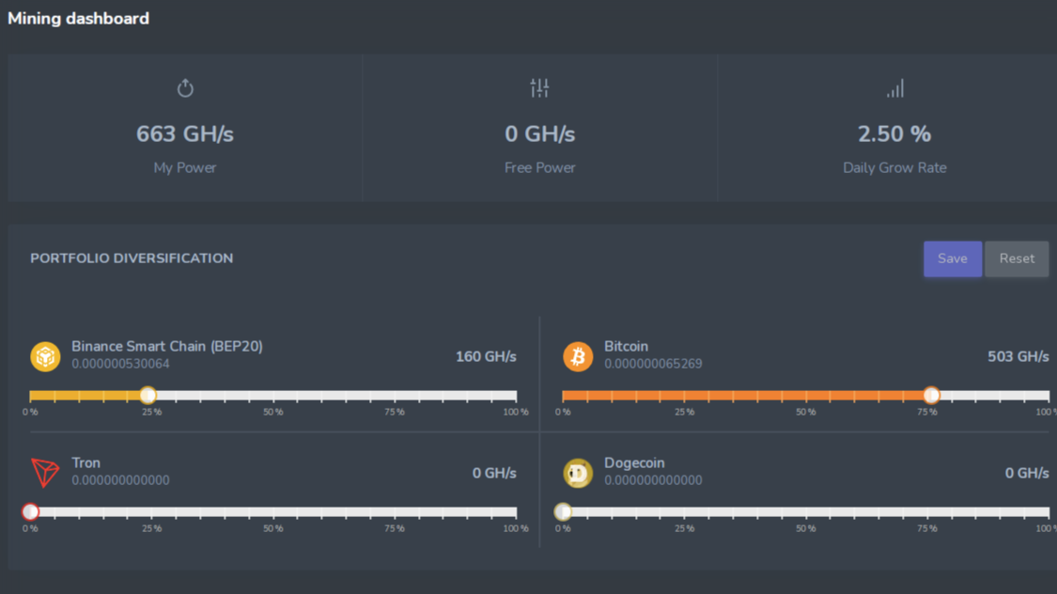Screen dimensions: 1057x594
Task: Click the Mining dashboard title
Action: 78,18
